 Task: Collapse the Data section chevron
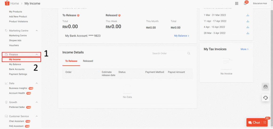[x=37, y=83]
